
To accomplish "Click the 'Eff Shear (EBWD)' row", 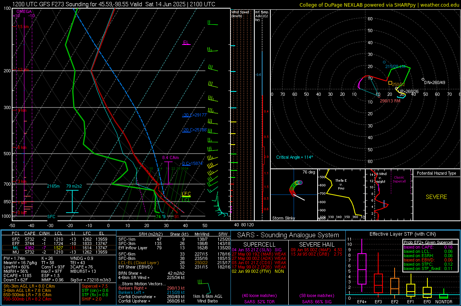I will point(174,267).
